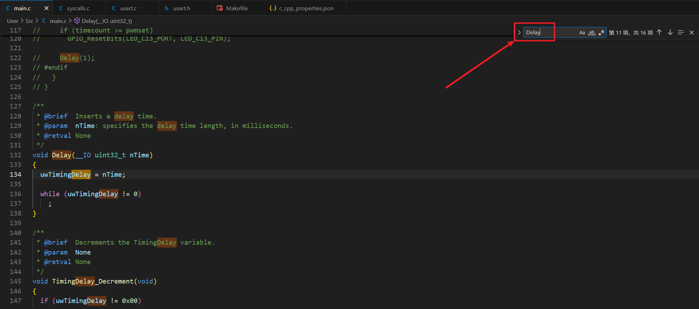Click '0x00' literal on line 147
Screen dimensions: 699x309
[130, 301]
